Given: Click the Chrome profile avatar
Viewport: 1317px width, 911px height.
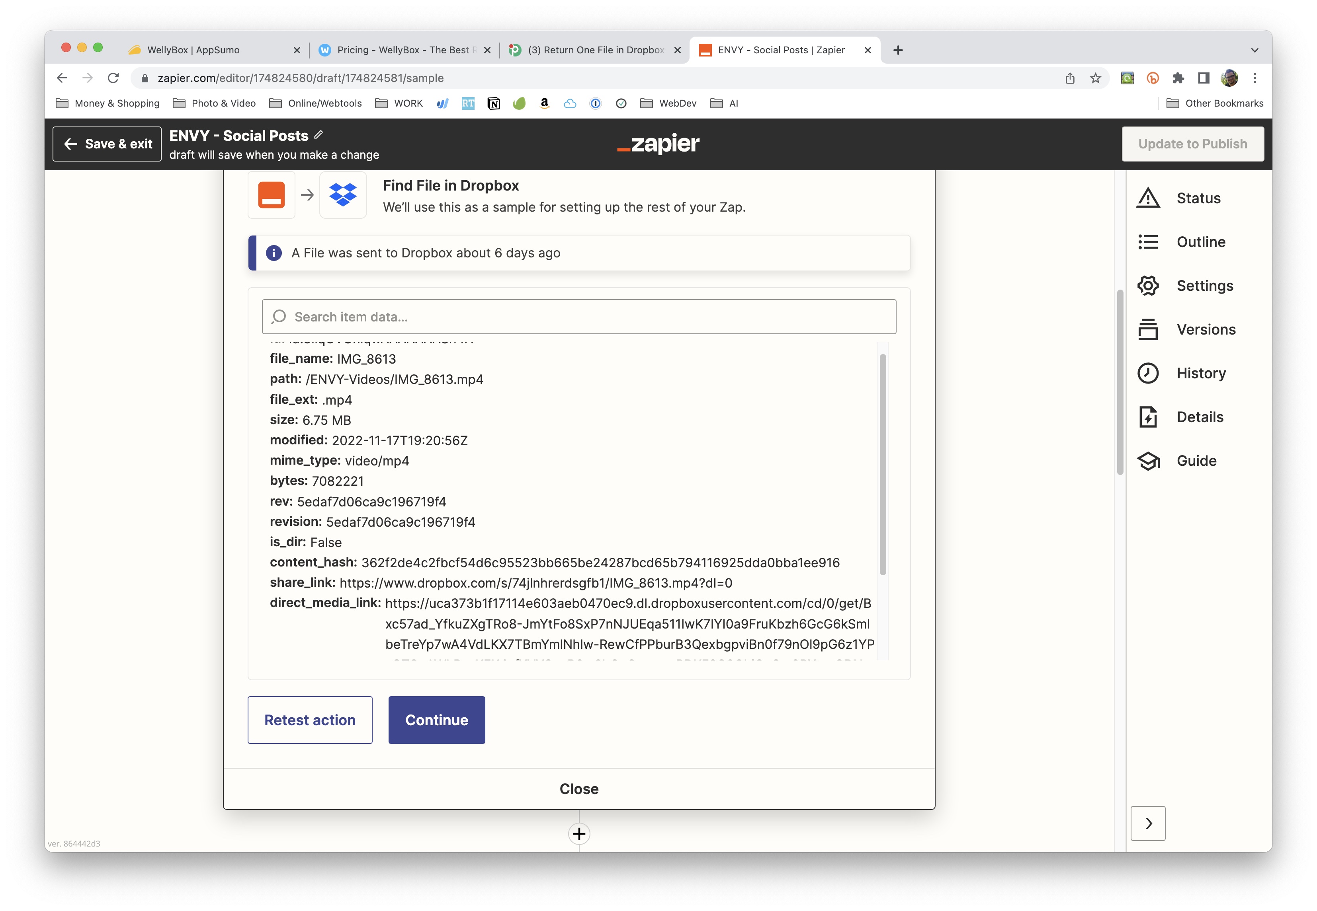Looking at the screenshot, I should [x=1229, y=78].
